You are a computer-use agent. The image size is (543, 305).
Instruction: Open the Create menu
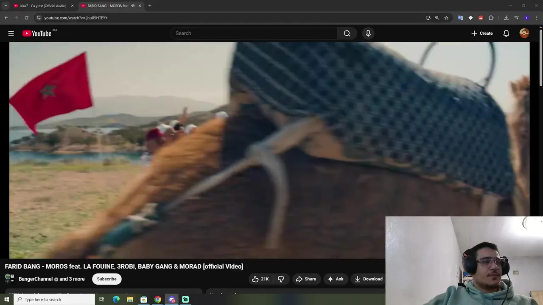point(482,33)
